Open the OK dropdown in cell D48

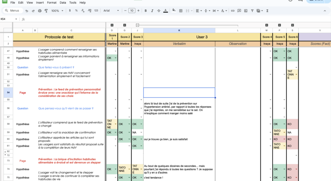[116, 58]
